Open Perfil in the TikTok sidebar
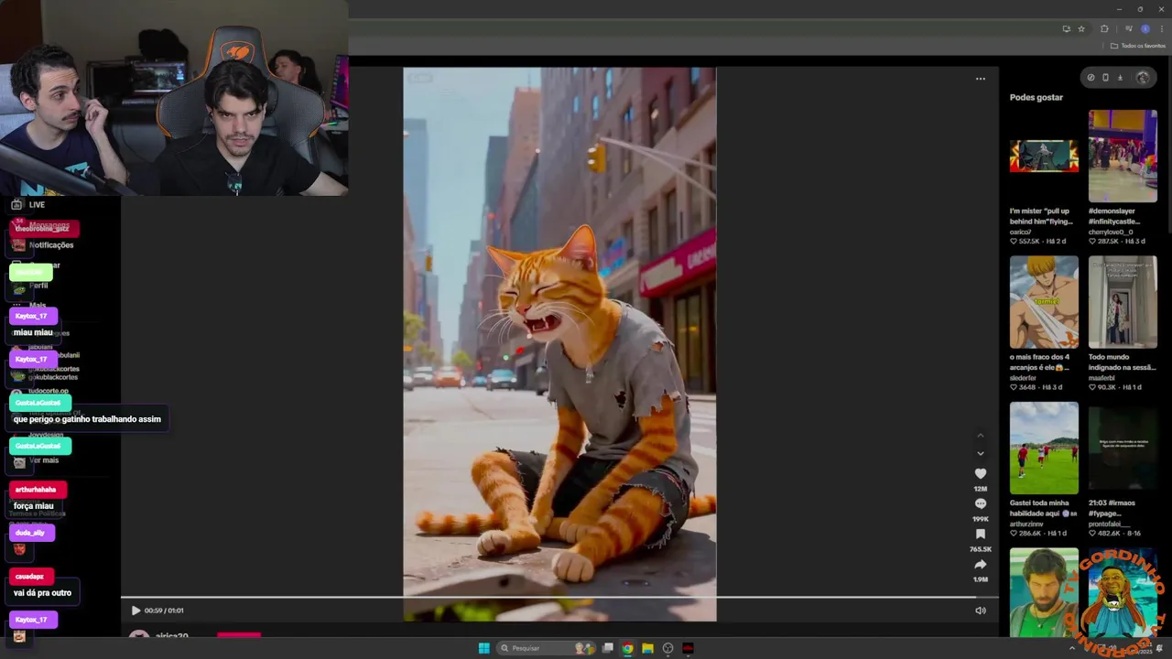Screen dimensions: 1172x659 (x=38, y=286)
